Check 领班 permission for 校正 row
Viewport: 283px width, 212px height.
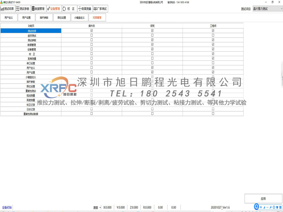[x=152, y=54]
